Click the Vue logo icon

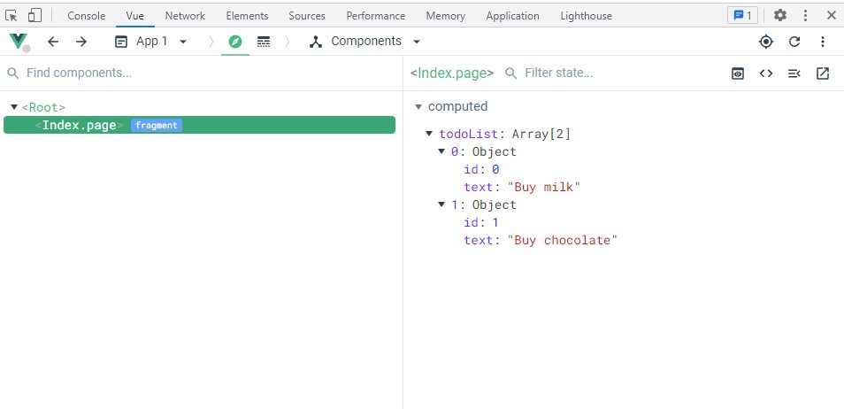pyautogui.click(x=19, y=42)
